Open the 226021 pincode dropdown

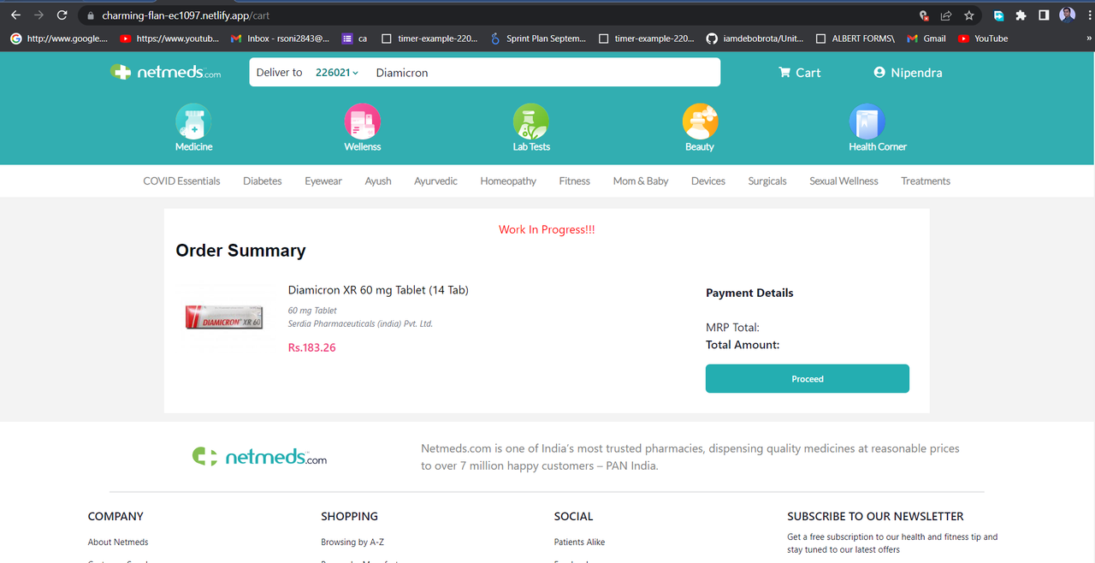[337, 73]
